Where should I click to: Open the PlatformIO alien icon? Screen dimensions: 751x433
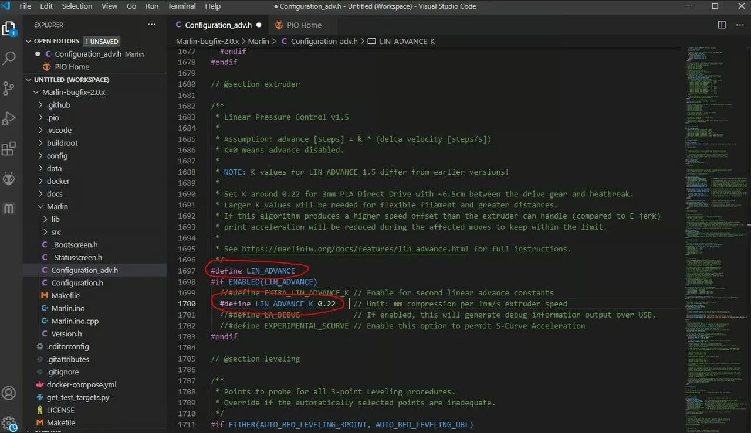(9, 179)
